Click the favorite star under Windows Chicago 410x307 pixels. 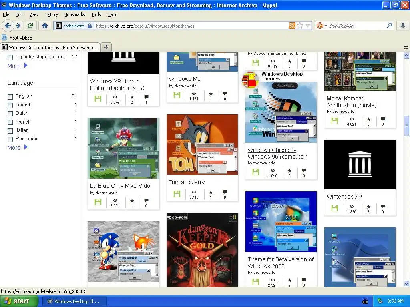[x=289, y=171]
